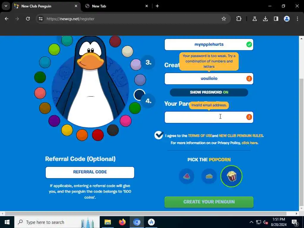Switch to Chrome taskbar icon
Screen dimensions: 304x228
click(137, 222)
